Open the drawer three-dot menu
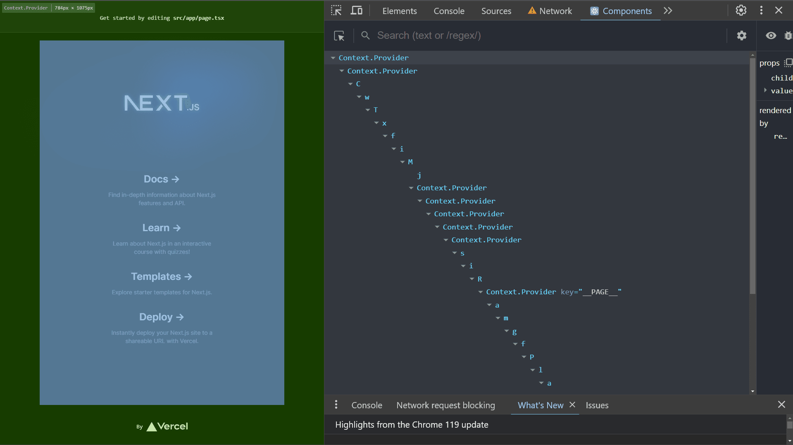 pos(336,405)
